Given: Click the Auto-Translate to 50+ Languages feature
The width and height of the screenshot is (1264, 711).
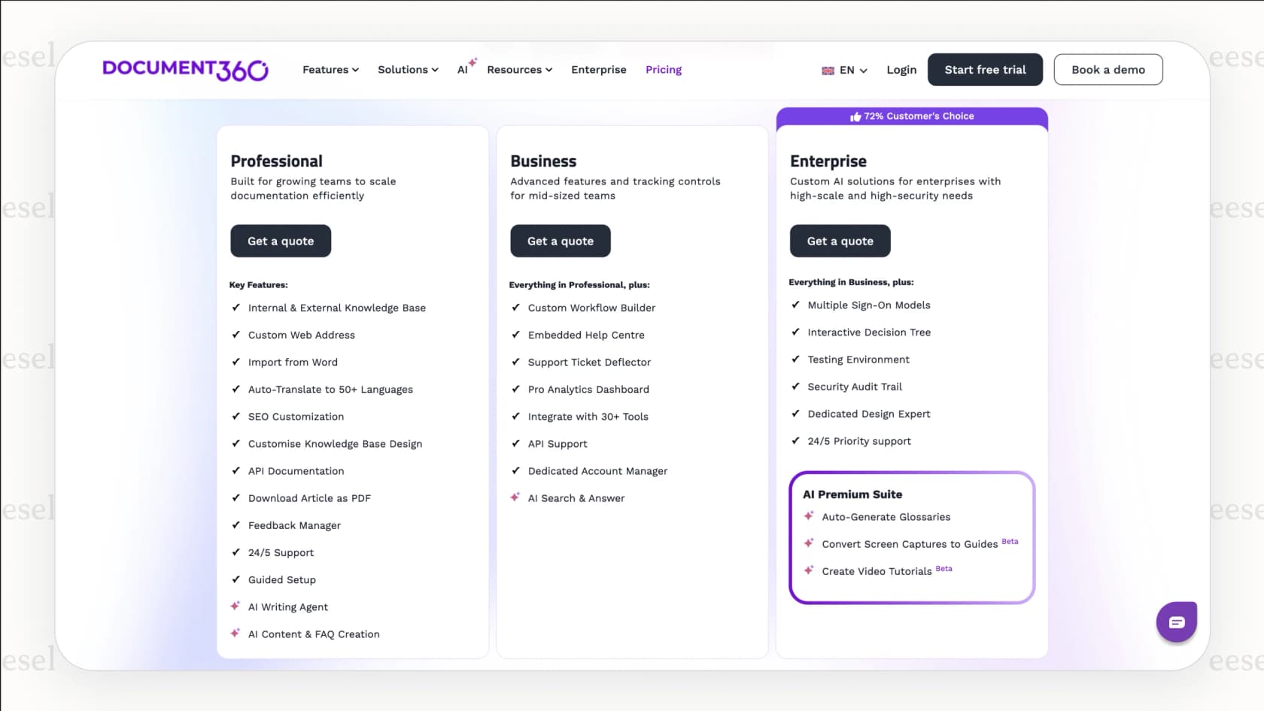Looking at the screenshot, I should 330,389.
